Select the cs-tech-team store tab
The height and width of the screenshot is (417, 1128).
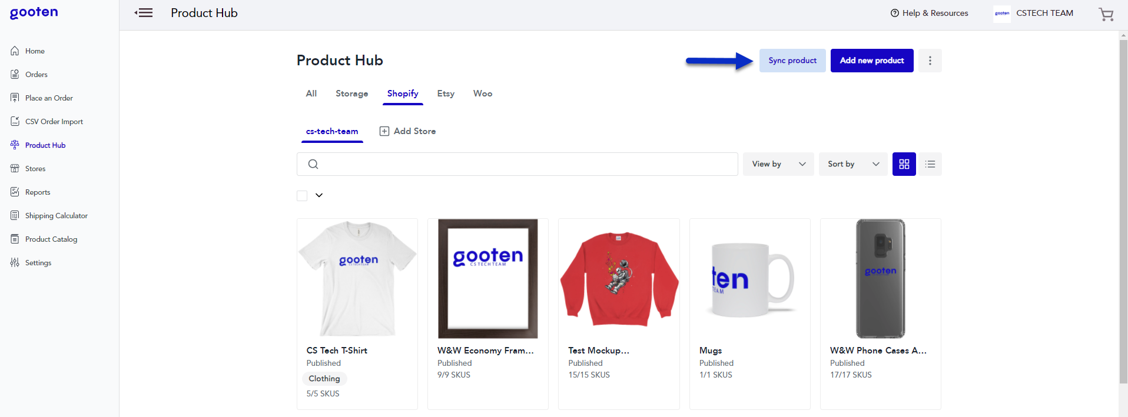(x=332, y=131)
